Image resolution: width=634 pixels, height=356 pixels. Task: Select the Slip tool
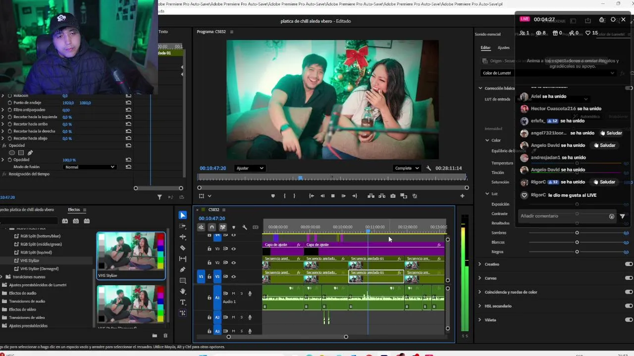183,259
